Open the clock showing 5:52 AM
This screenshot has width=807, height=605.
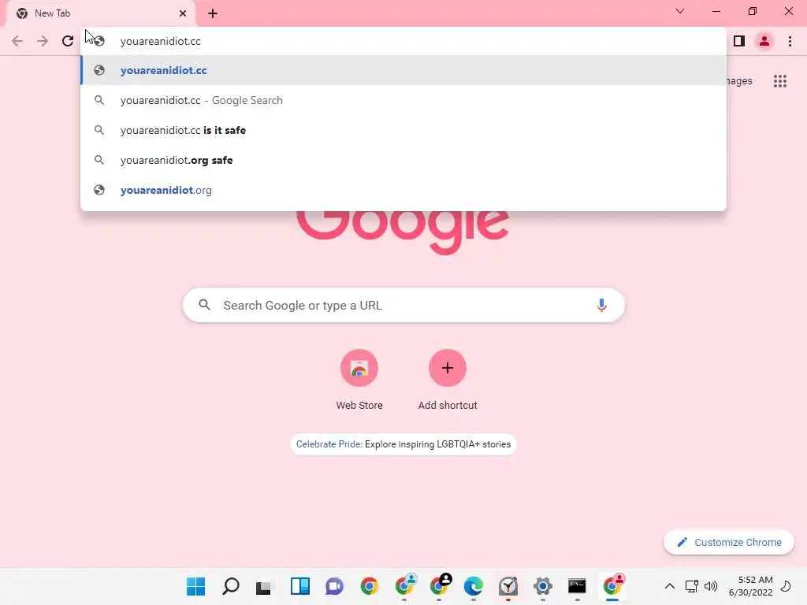pos(750,586)
